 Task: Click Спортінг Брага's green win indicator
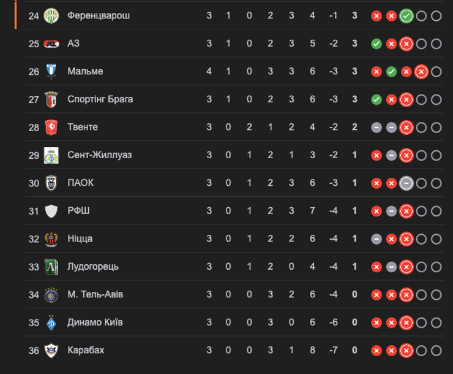pyautogui.click(x=376, y=99)
